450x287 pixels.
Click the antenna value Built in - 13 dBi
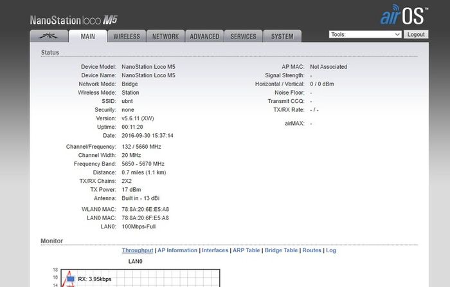[140, 198]
